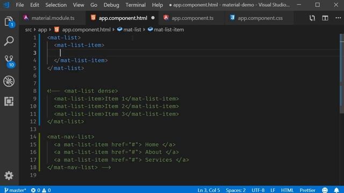The image size is (344, 193).
Task: Open the notifications bell icon
Action: pyautogui.click(x=336, y=190)
